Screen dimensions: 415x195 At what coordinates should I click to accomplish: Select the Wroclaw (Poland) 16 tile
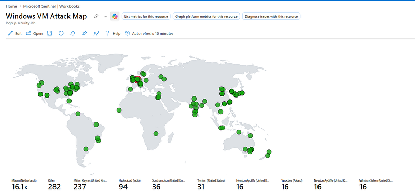[x=292, y=185]
